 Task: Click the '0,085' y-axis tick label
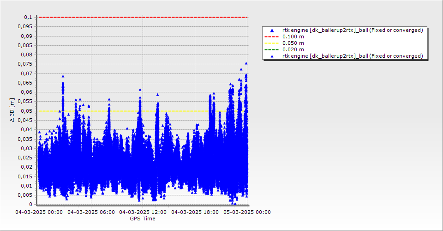(25, 46)
